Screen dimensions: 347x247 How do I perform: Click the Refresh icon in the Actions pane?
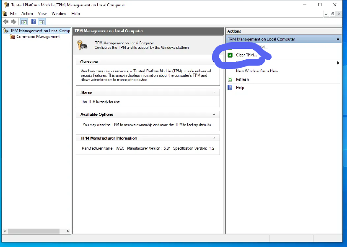[x=230, y=79]
